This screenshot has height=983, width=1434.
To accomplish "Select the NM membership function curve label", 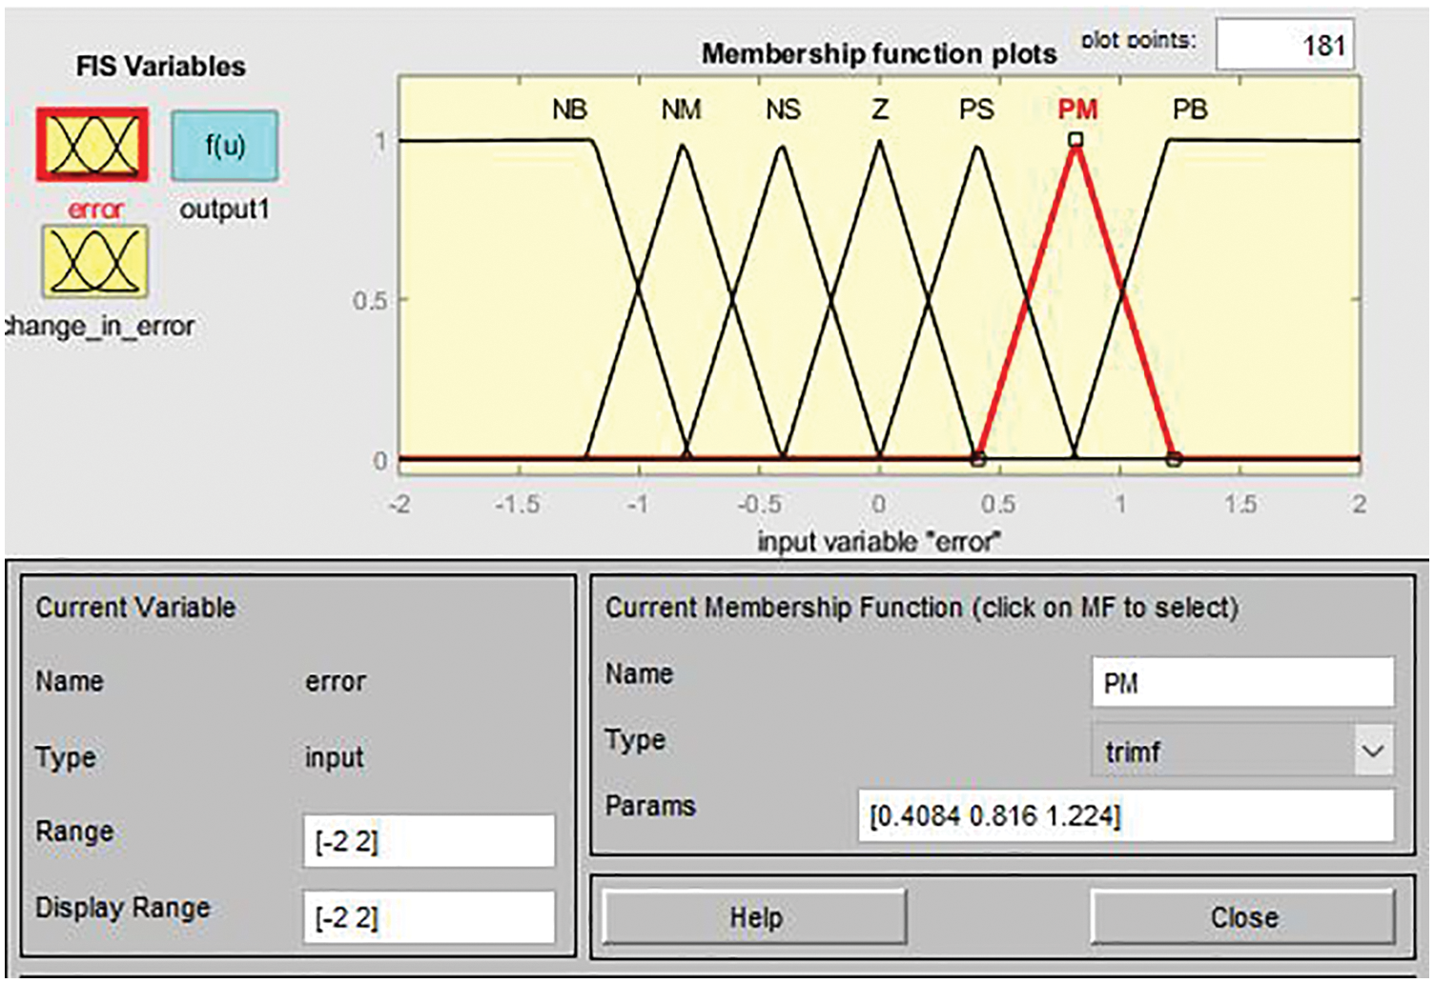I will point(681,110).
